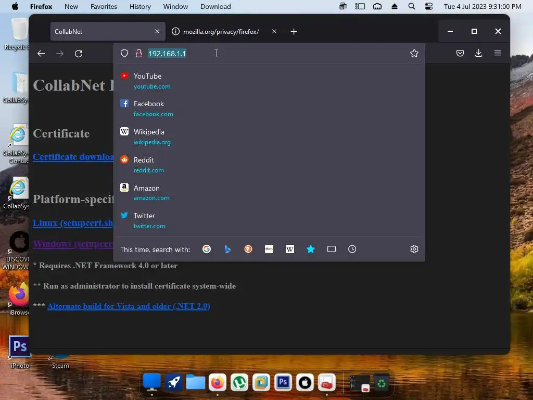Open the New menu in menu bar
Screen dimensions: 533x400
click(x=71, y=6)
